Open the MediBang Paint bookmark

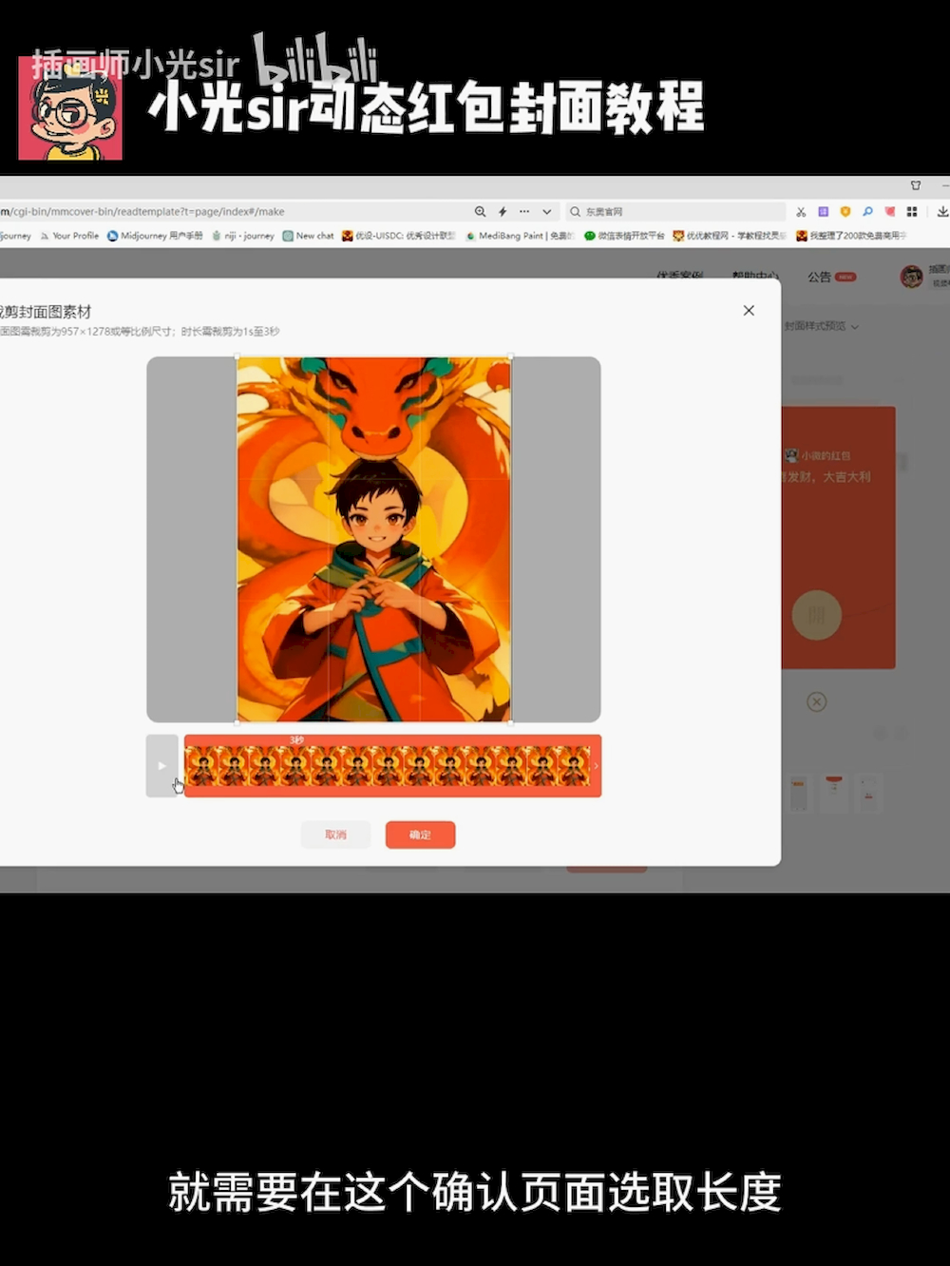point(520,236)
